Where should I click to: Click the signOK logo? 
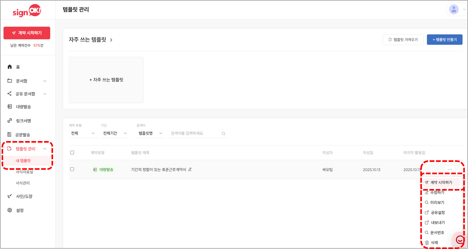[x=27, y=11]
